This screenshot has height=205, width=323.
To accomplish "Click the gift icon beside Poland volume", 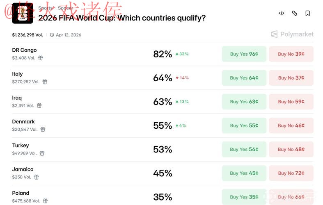I will point(45,201).
